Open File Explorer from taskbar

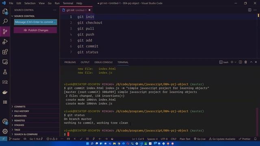115,144
